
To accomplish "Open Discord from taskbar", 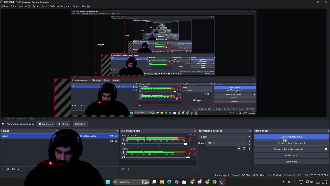I will pos(200,182).
